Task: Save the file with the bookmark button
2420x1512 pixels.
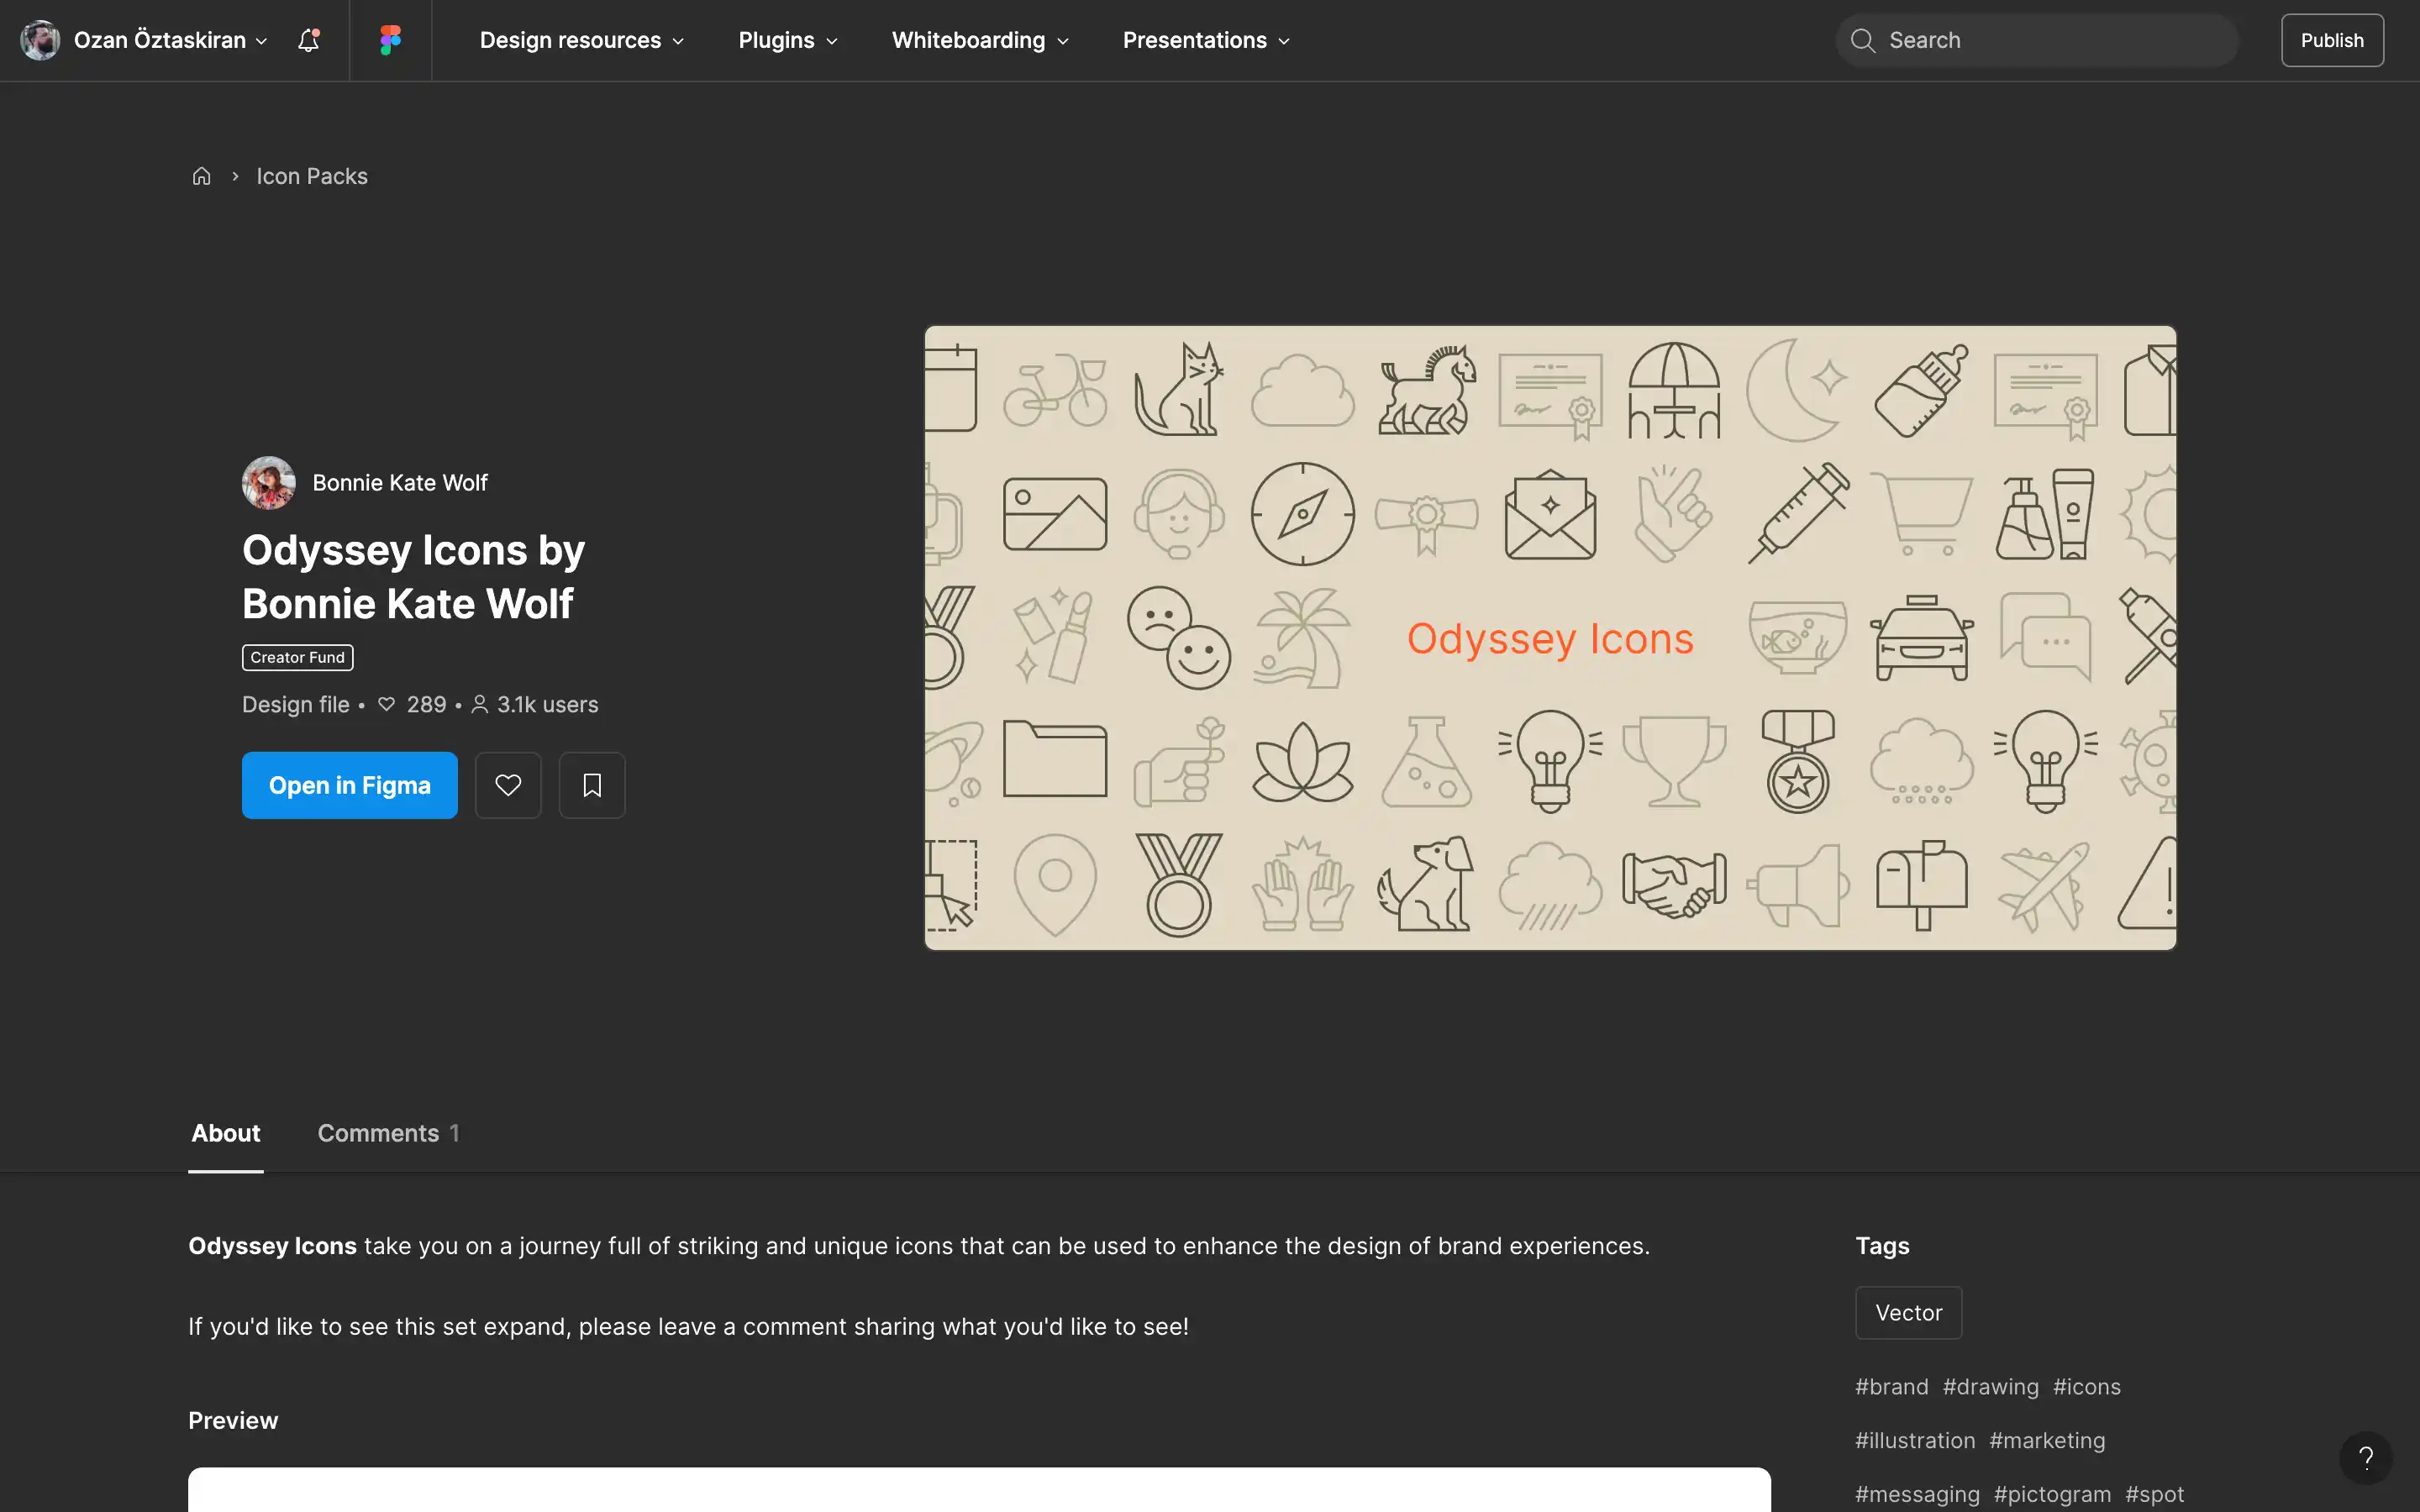Action: [x=592, y=785]
